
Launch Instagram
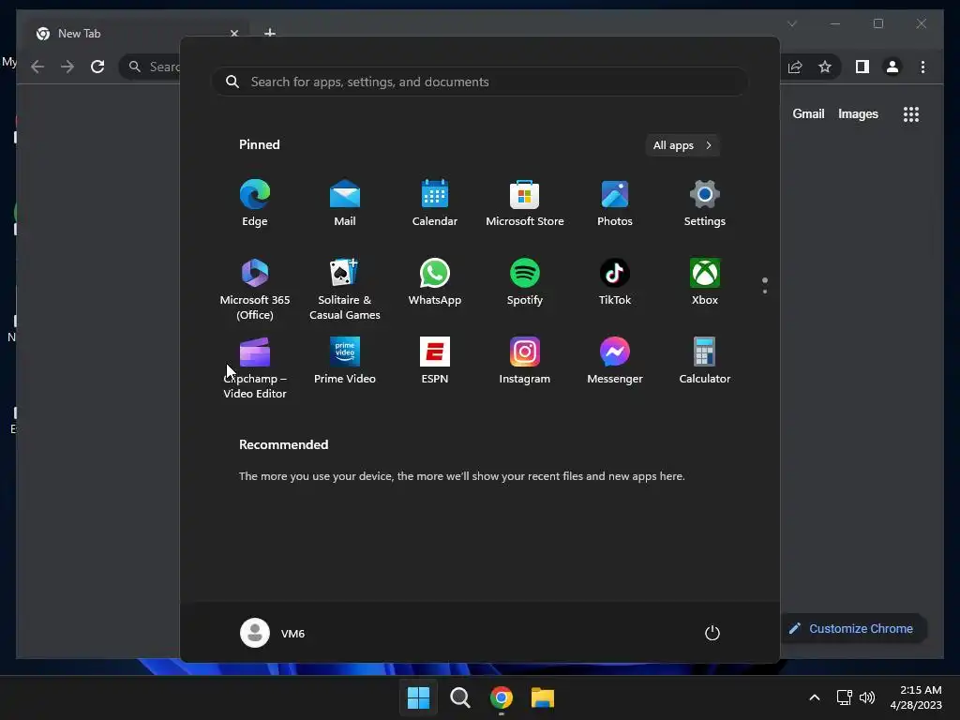coord(525,361)
